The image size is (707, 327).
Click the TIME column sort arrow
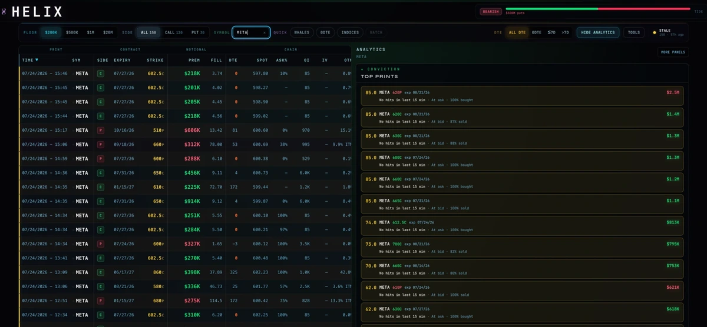37,60
